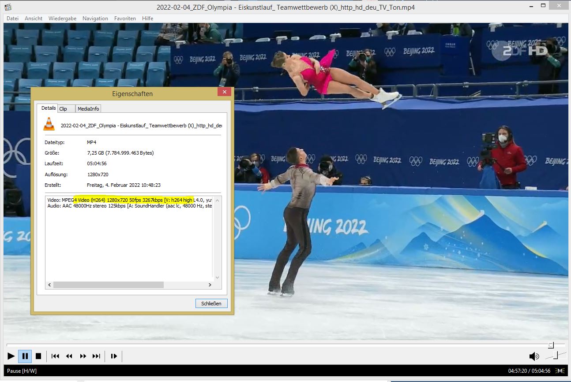
Task: Open the Favoriten menu
Action: pos(125,19)
